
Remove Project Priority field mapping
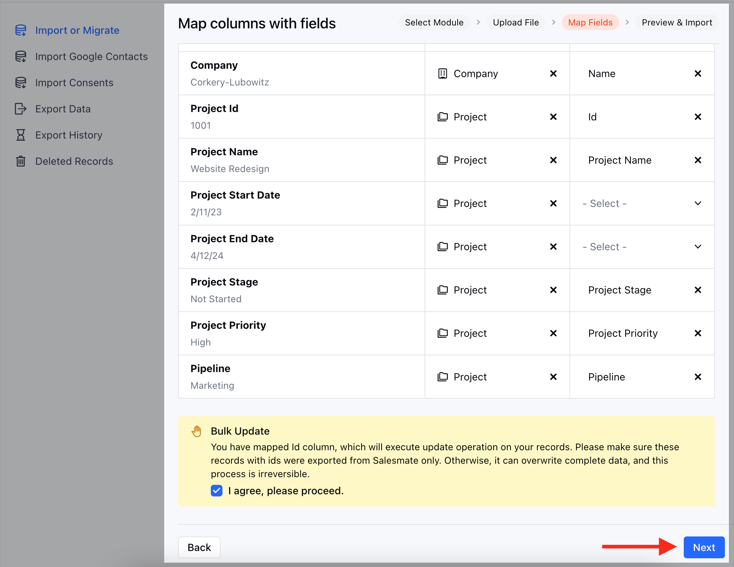[698, 334]
